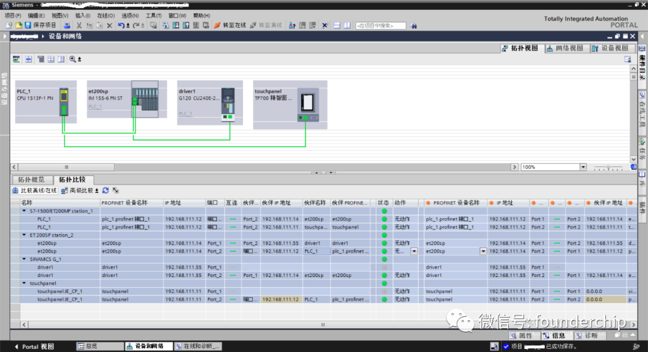Collapse S7-1500/ET200MP station_1 row
648x352 pixels.
(x=24, y=211)
